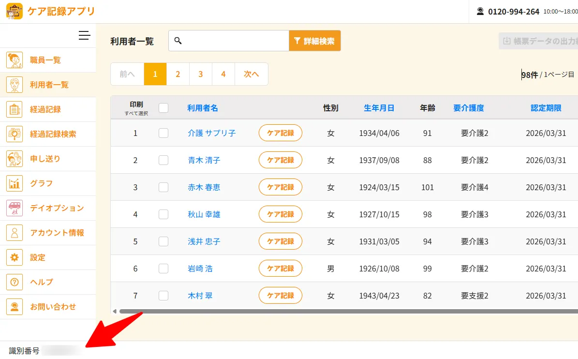Open the account information (アカウント情報) menu item
This screenshot has width=578, height=359.
tap(57, 233)
